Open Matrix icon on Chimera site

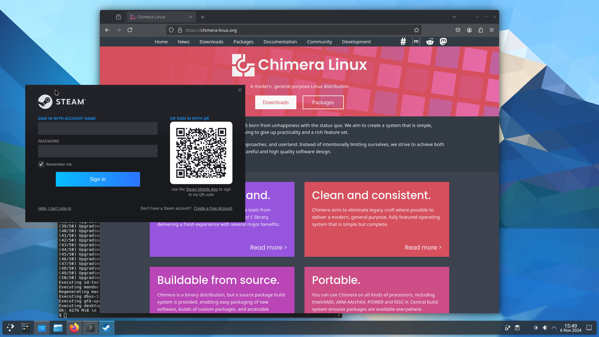(x=416, y=42)
